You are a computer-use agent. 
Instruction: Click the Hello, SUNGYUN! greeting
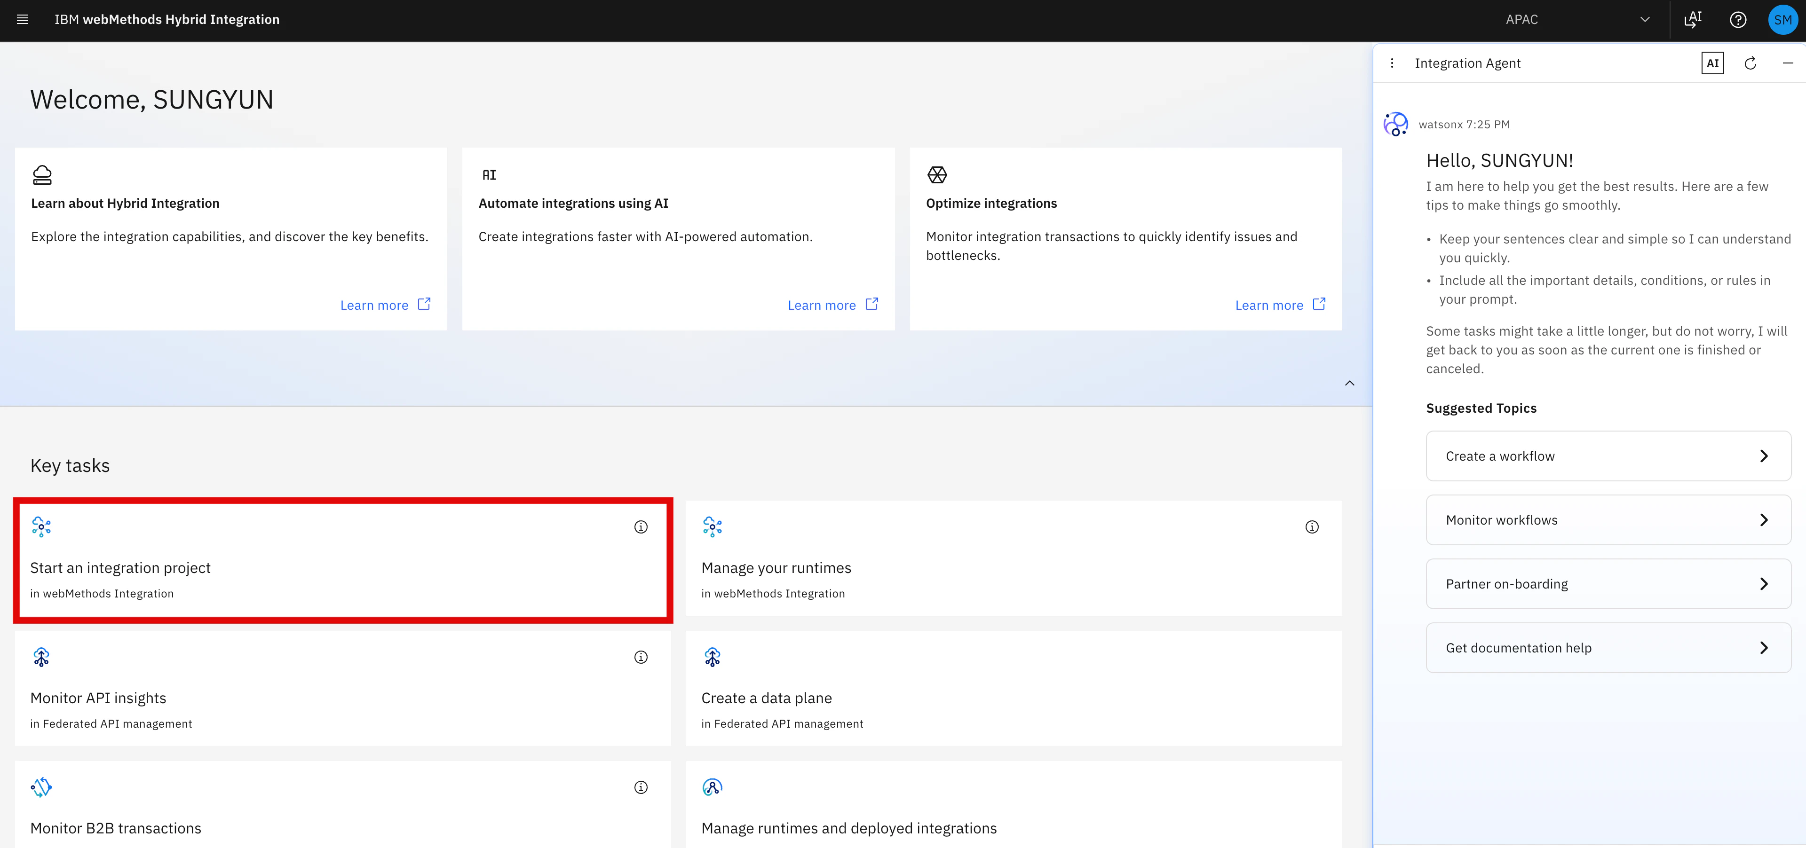point(1500,160)
